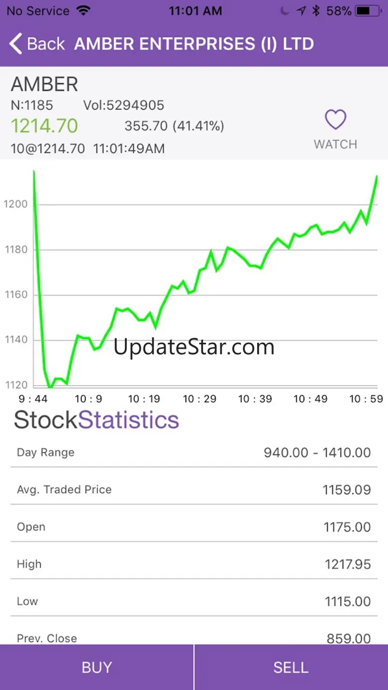Select the Avg. Traded Price row
This screenshot has width=388, height=690.
pyautogui.click(x=194, y=490)
